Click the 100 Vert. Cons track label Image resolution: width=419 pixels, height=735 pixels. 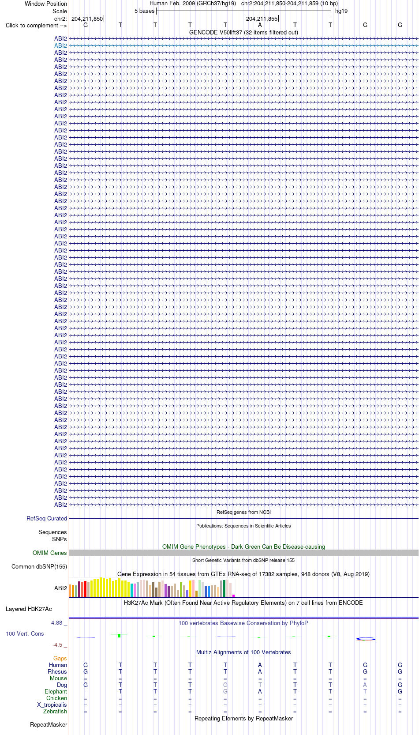pyautogui.click(x=25, y=634)
